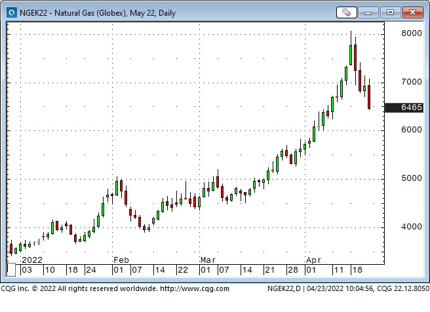
Task: Click the 4000 price axis label
Action: pos(412,227)
